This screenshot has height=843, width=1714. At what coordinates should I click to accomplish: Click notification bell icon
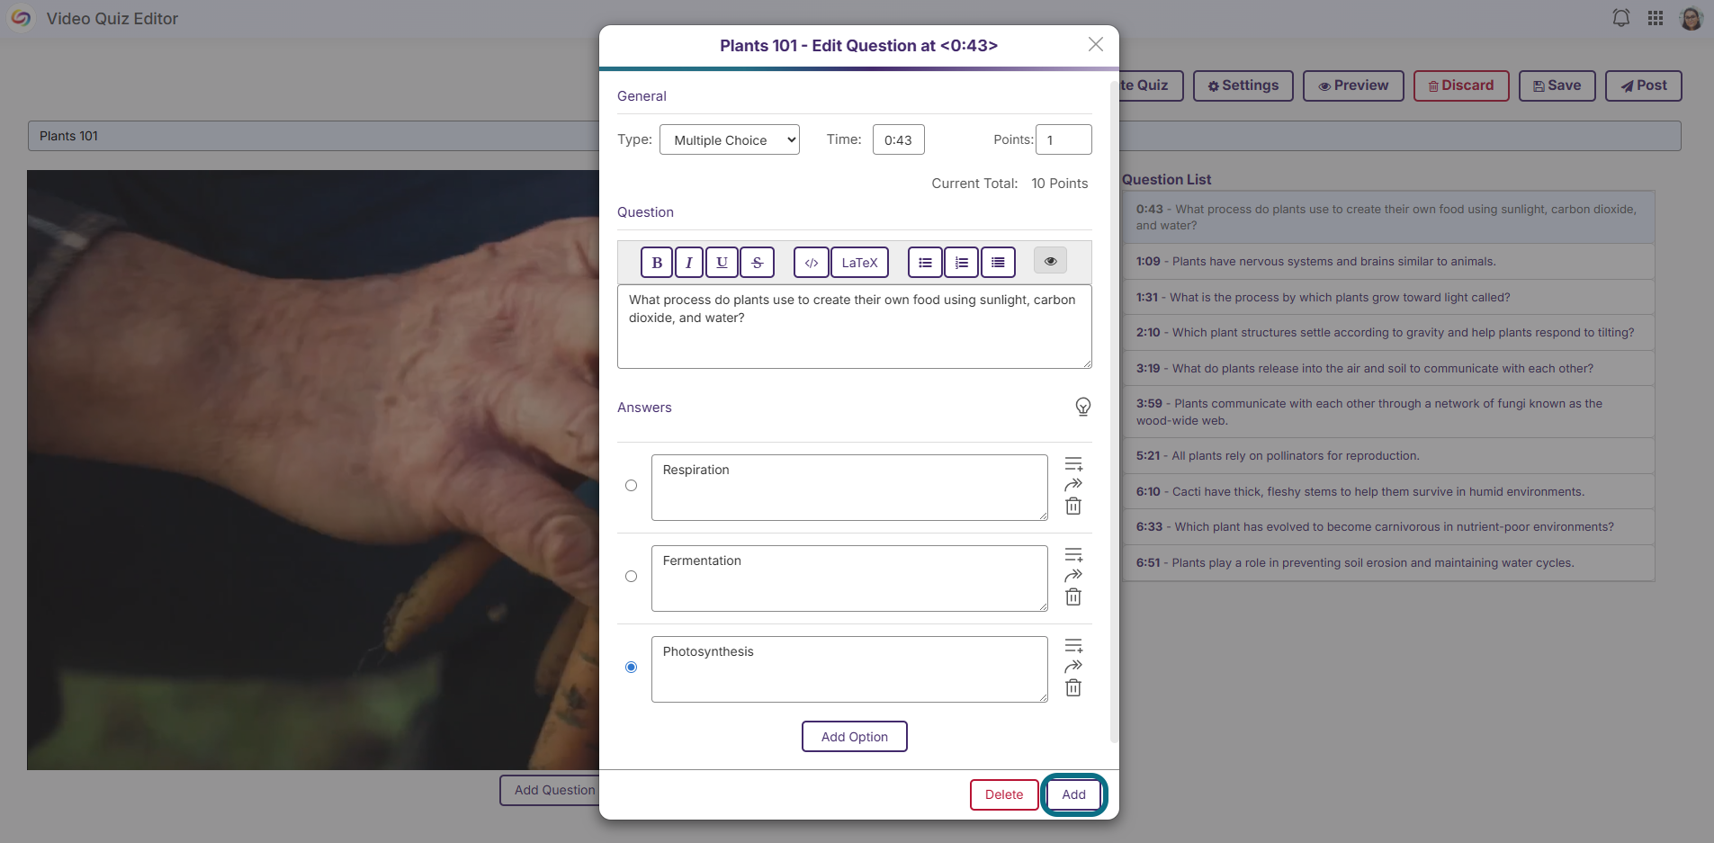tap(1621, 18)
